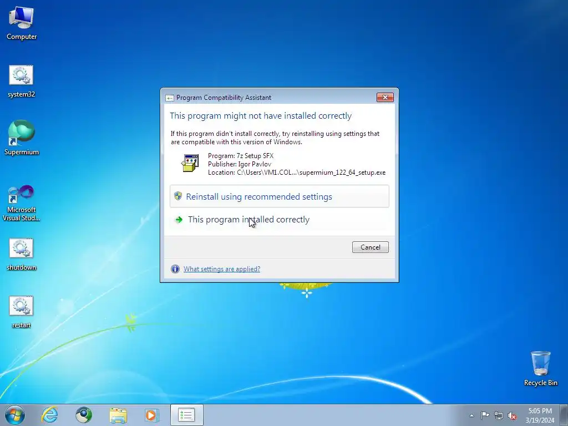Open the Windows Start menu orb

pyautogui.click(x=15, y=415)
